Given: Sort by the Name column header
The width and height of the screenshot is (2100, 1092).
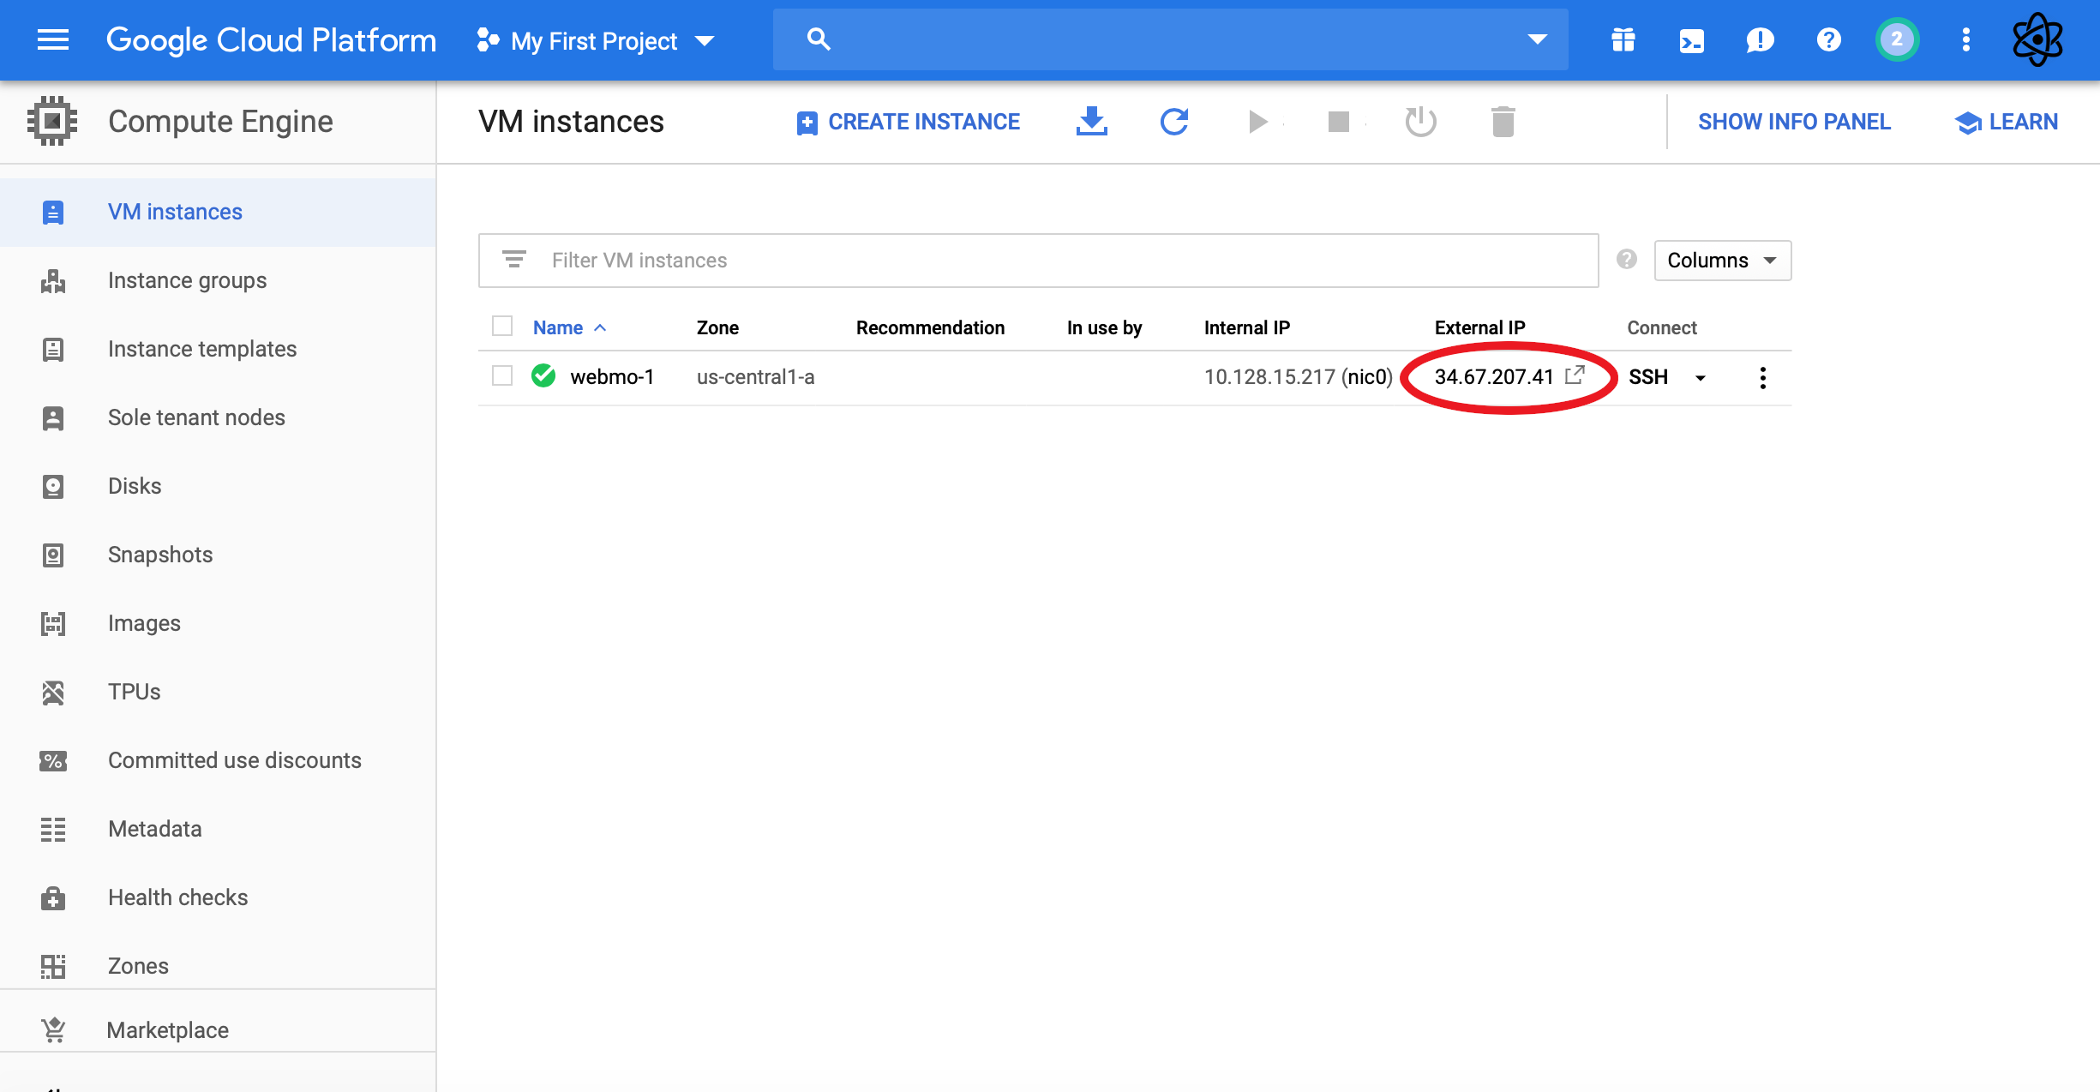Looking at the screenshot, I should coord(569,327).
